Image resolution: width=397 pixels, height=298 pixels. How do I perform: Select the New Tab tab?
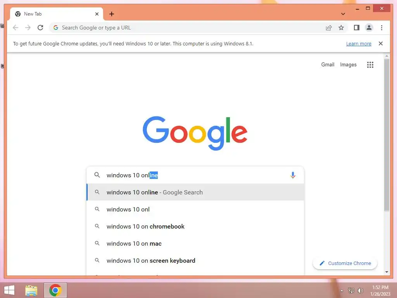[57, 14]
